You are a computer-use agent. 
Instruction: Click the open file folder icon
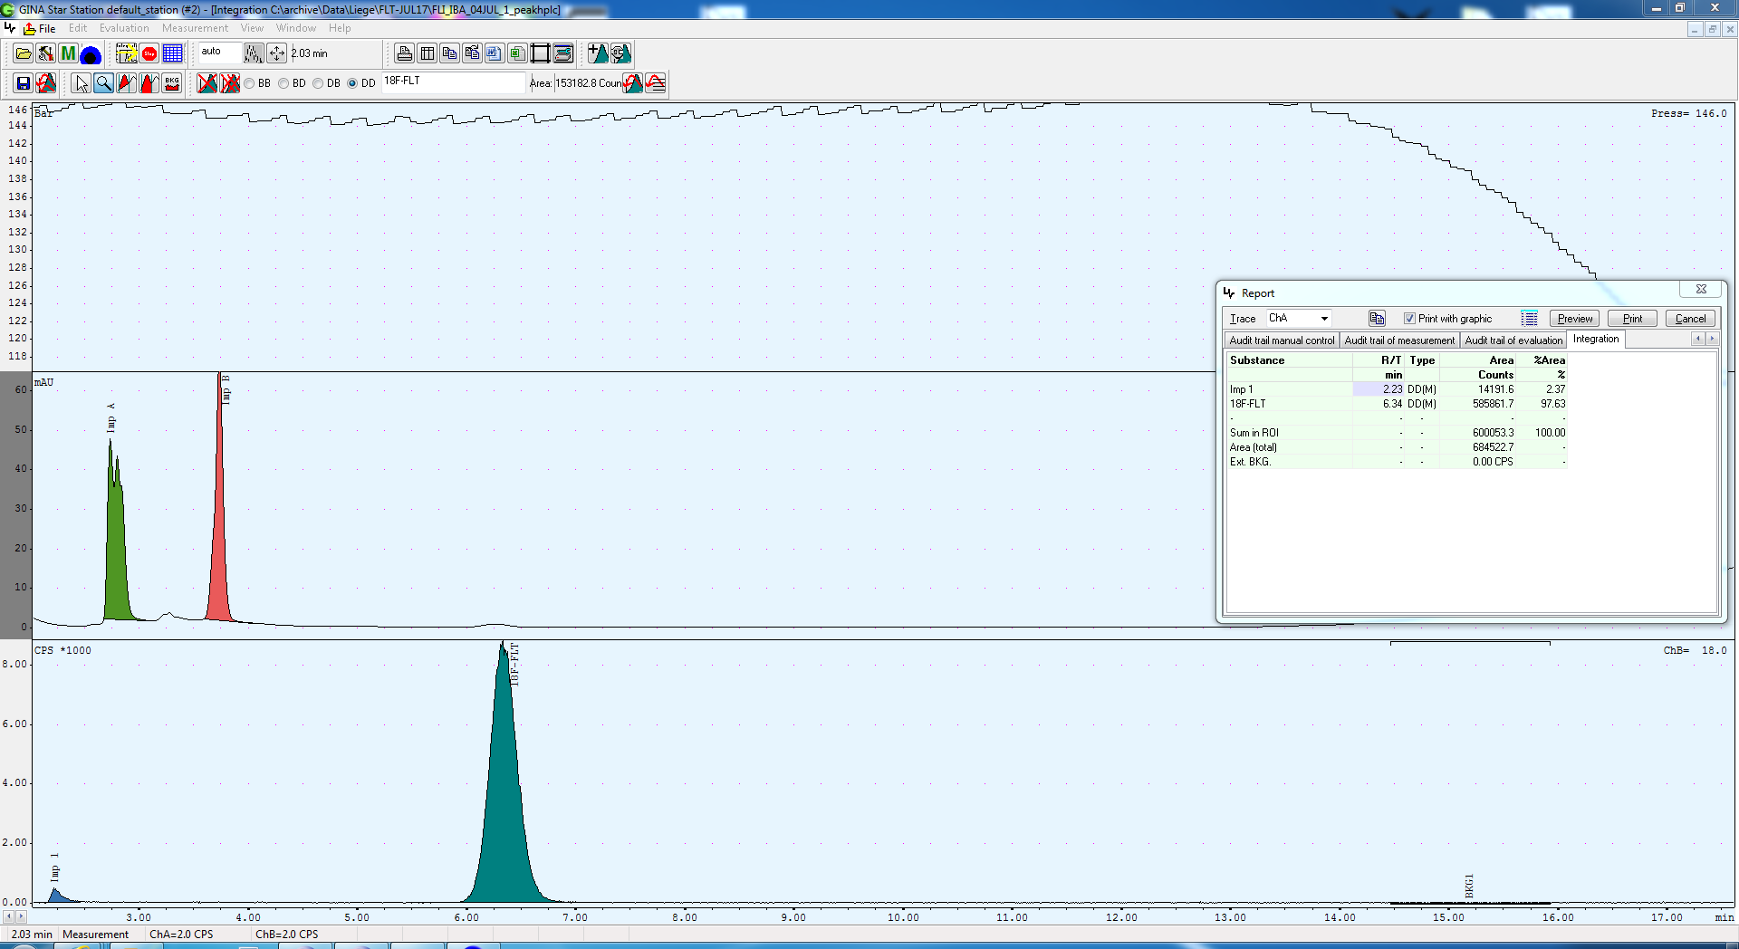point(24,53)
